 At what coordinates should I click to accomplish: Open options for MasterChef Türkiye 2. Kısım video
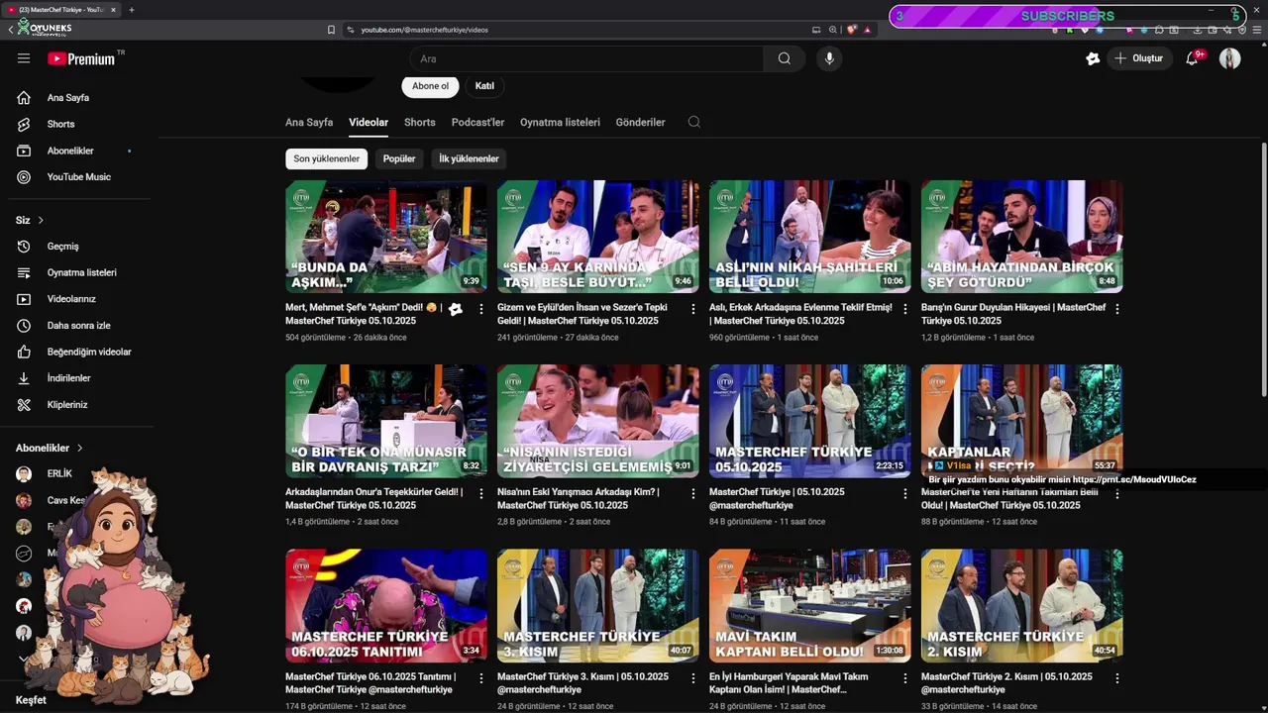tap(1117, 678)
